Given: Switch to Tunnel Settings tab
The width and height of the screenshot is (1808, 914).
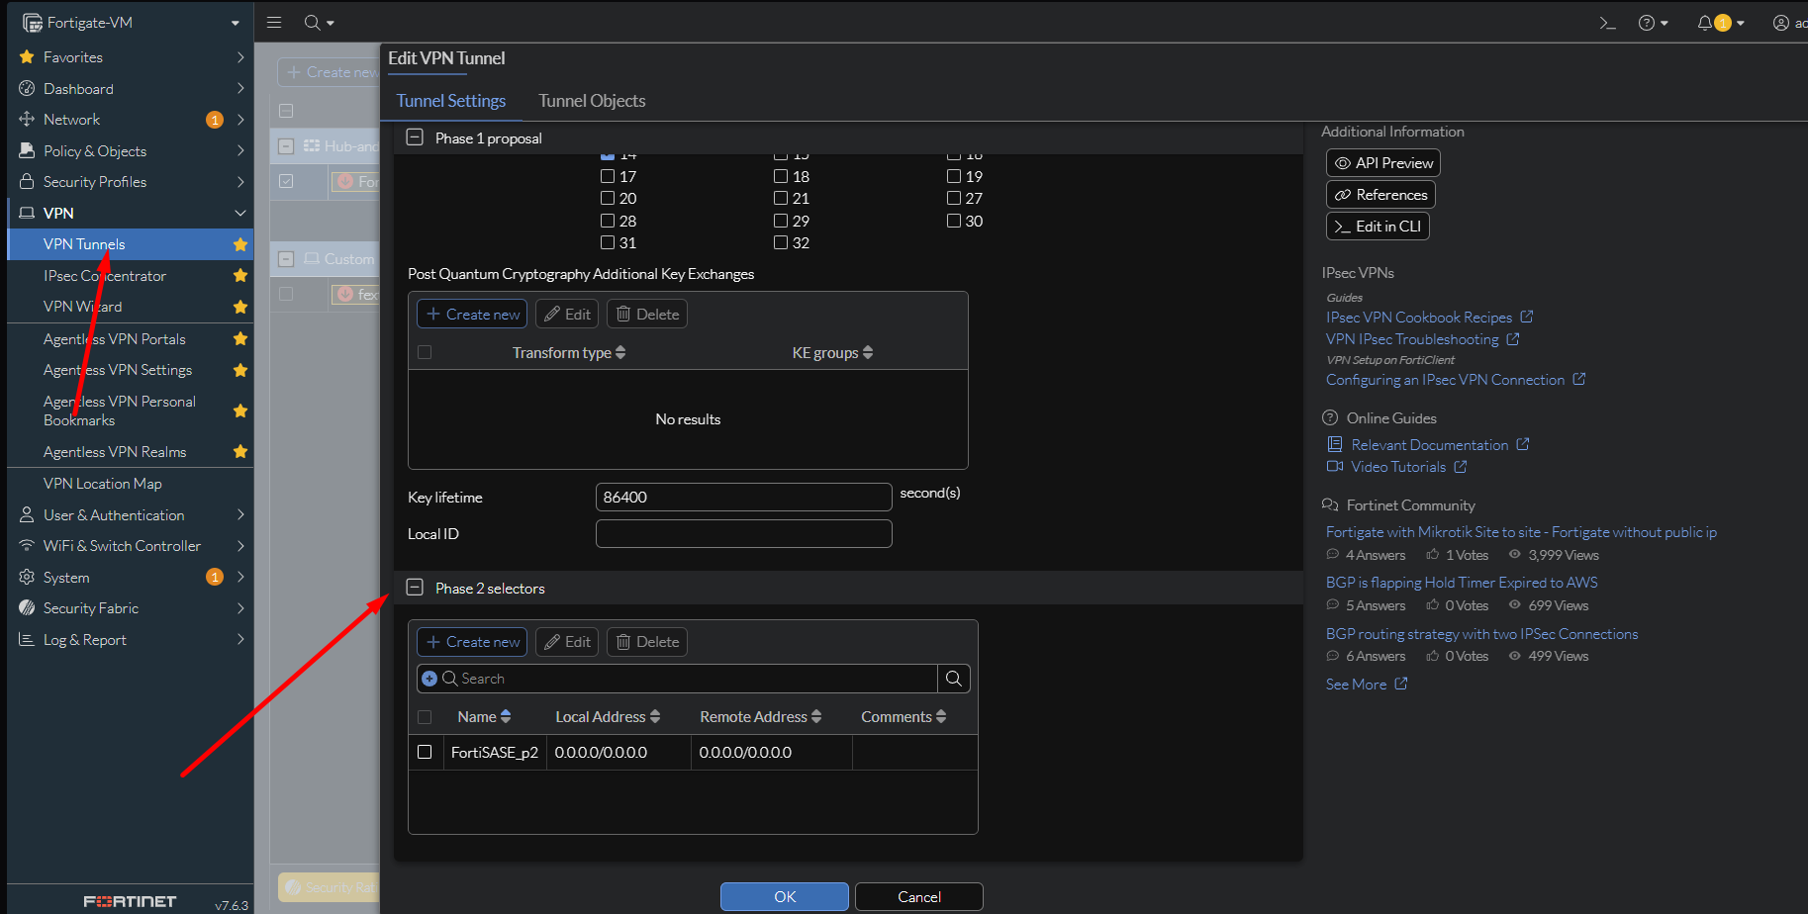Looking at the screenshot, I should point(451,101).
